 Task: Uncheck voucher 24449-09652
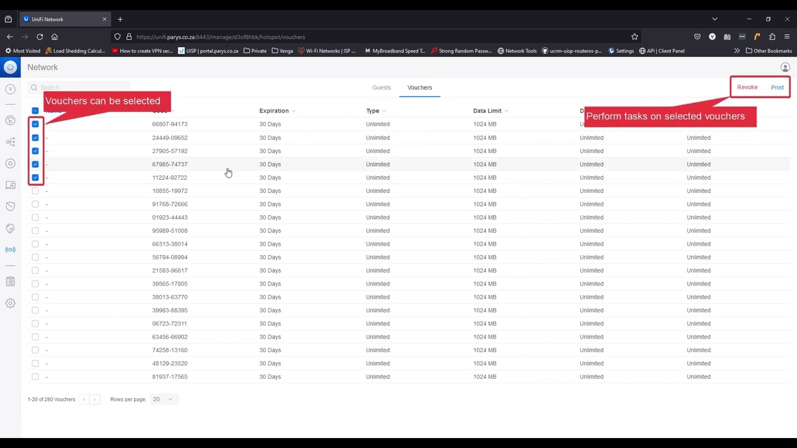click(35, 138)
